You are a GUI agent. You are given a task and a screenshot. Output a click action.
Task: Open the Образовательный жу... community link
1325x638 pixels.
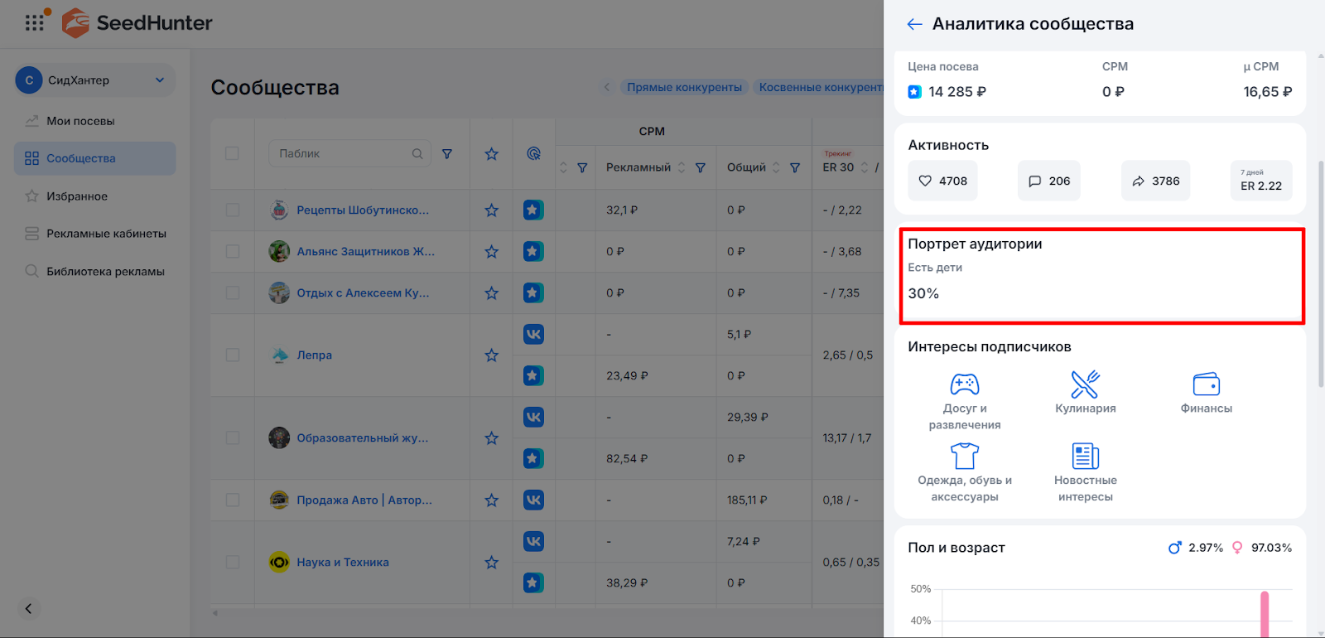363,438
